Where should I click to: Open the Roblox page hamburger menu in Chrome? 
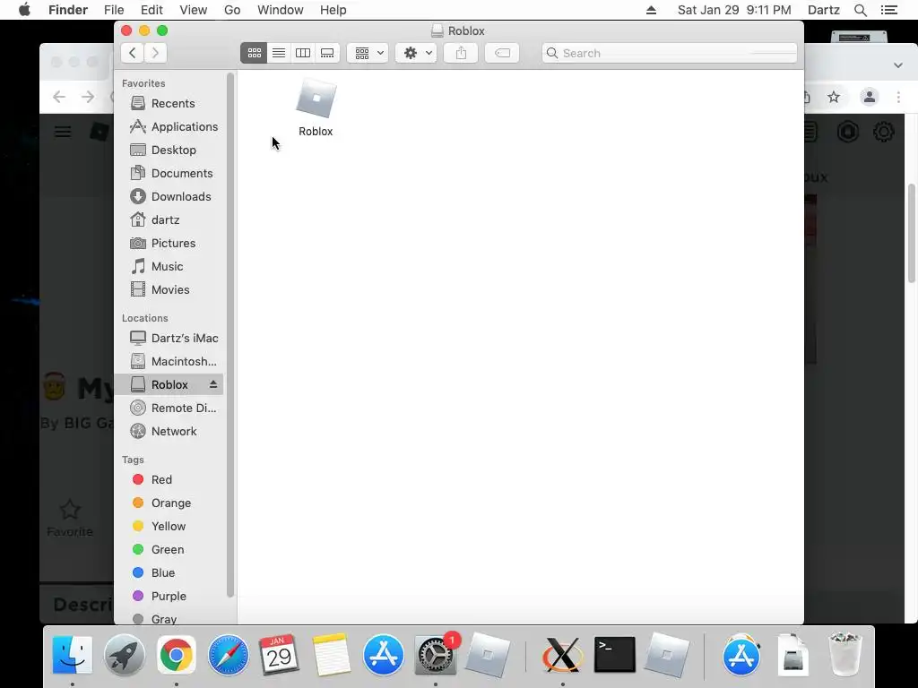(63, 133)
